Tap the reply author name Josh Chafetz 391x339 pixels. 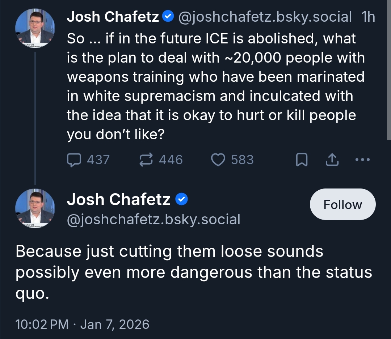[x=119, y=199]
